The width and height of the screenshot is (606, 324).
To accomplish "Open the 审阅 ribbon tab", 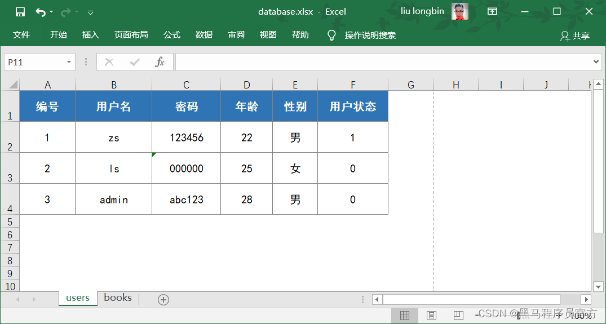I will [236, 35].
